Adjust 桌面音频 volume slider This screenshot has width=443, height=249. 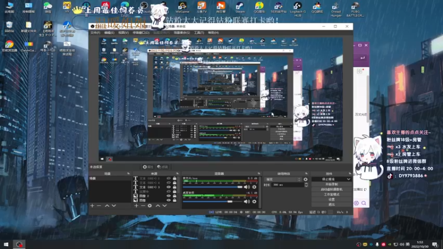point(213,201)
